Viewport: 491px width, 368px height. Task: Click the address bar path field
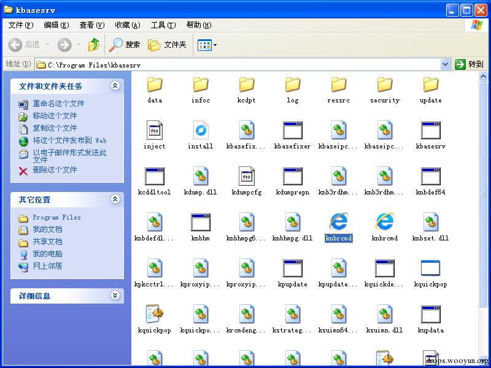click(x=238, y=65)
